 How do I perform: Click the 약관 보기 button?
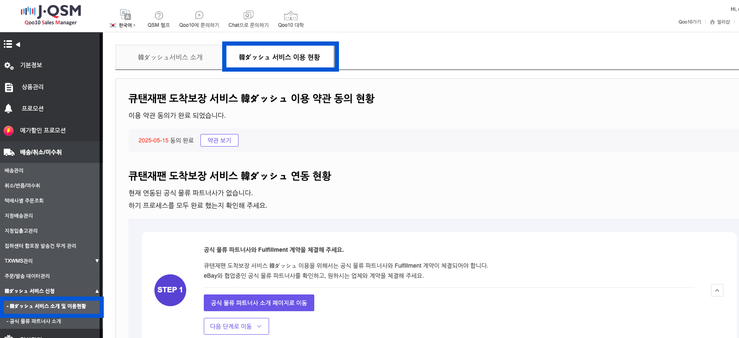(219, 140)
